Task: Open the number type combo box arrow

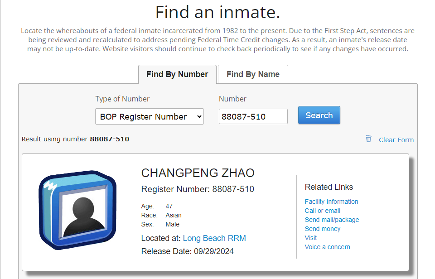Action: point(198,116)
